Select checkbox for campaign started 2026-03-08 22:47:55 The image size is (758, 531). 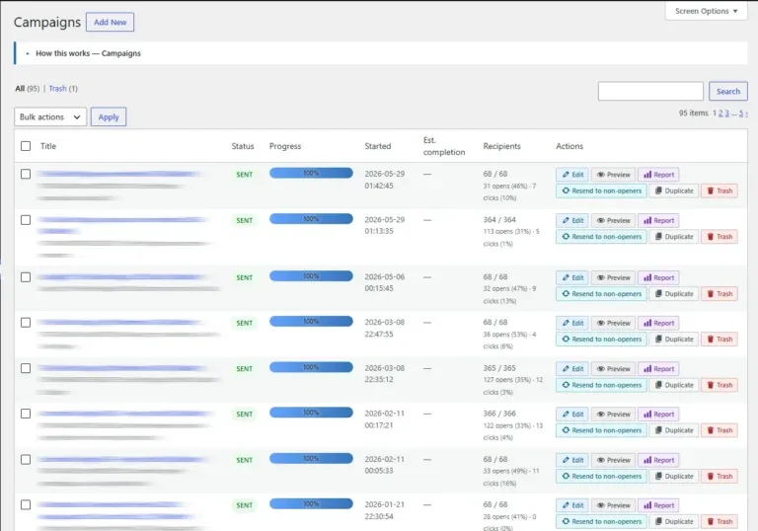coord(26,323)
